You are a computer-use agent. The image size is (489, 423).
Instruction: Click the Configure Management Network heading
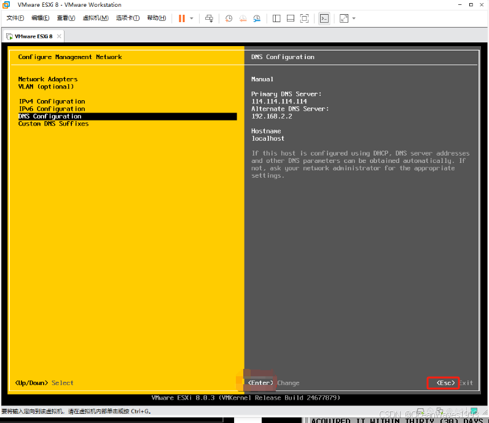coord(70,57)
